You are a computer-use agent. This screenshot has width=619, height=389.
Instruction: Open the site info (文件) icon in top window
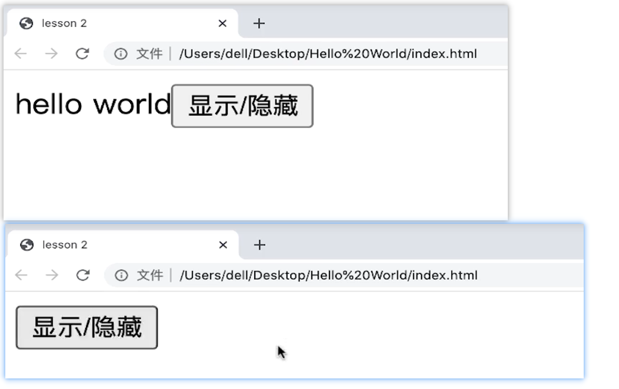[x=122, y=53]
